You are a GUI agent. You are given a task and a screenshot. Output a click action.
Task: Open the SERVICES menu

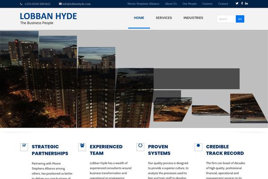click(164, 18)
